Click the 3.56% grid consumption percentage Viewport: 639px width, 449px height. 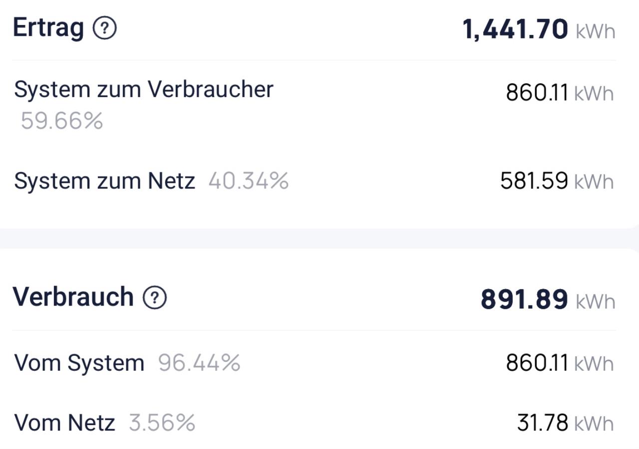[162, 423]
